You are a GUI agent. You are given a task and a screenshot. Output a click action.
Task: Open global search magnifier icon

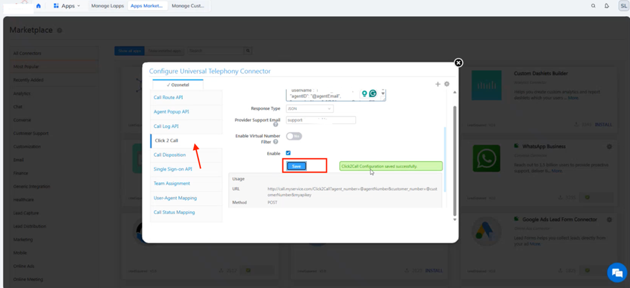593,6
